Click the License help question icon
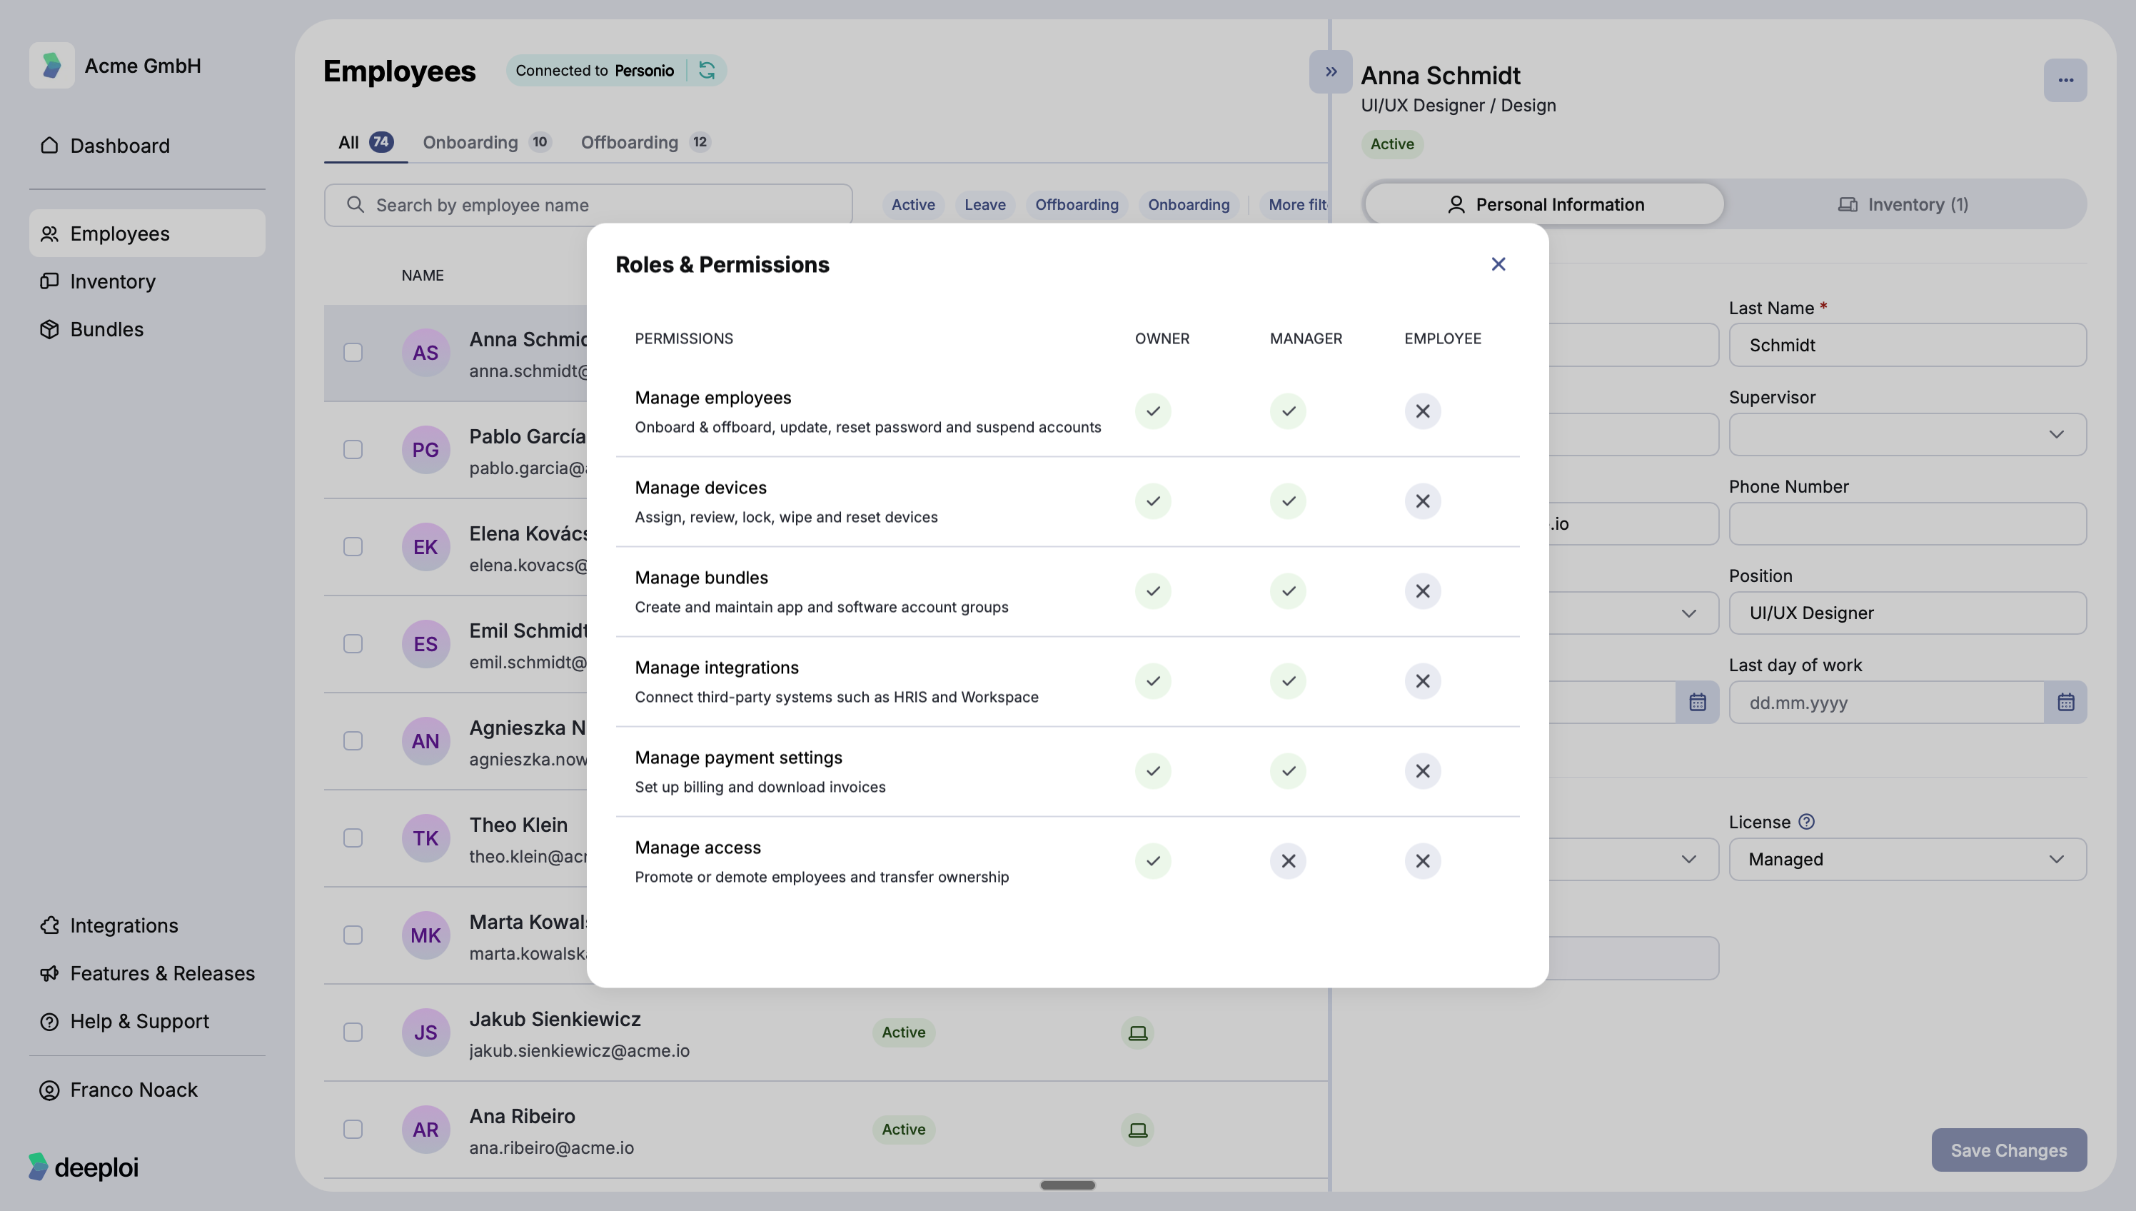Viewport: 2136px width, 1211px height. (1806, 822)
